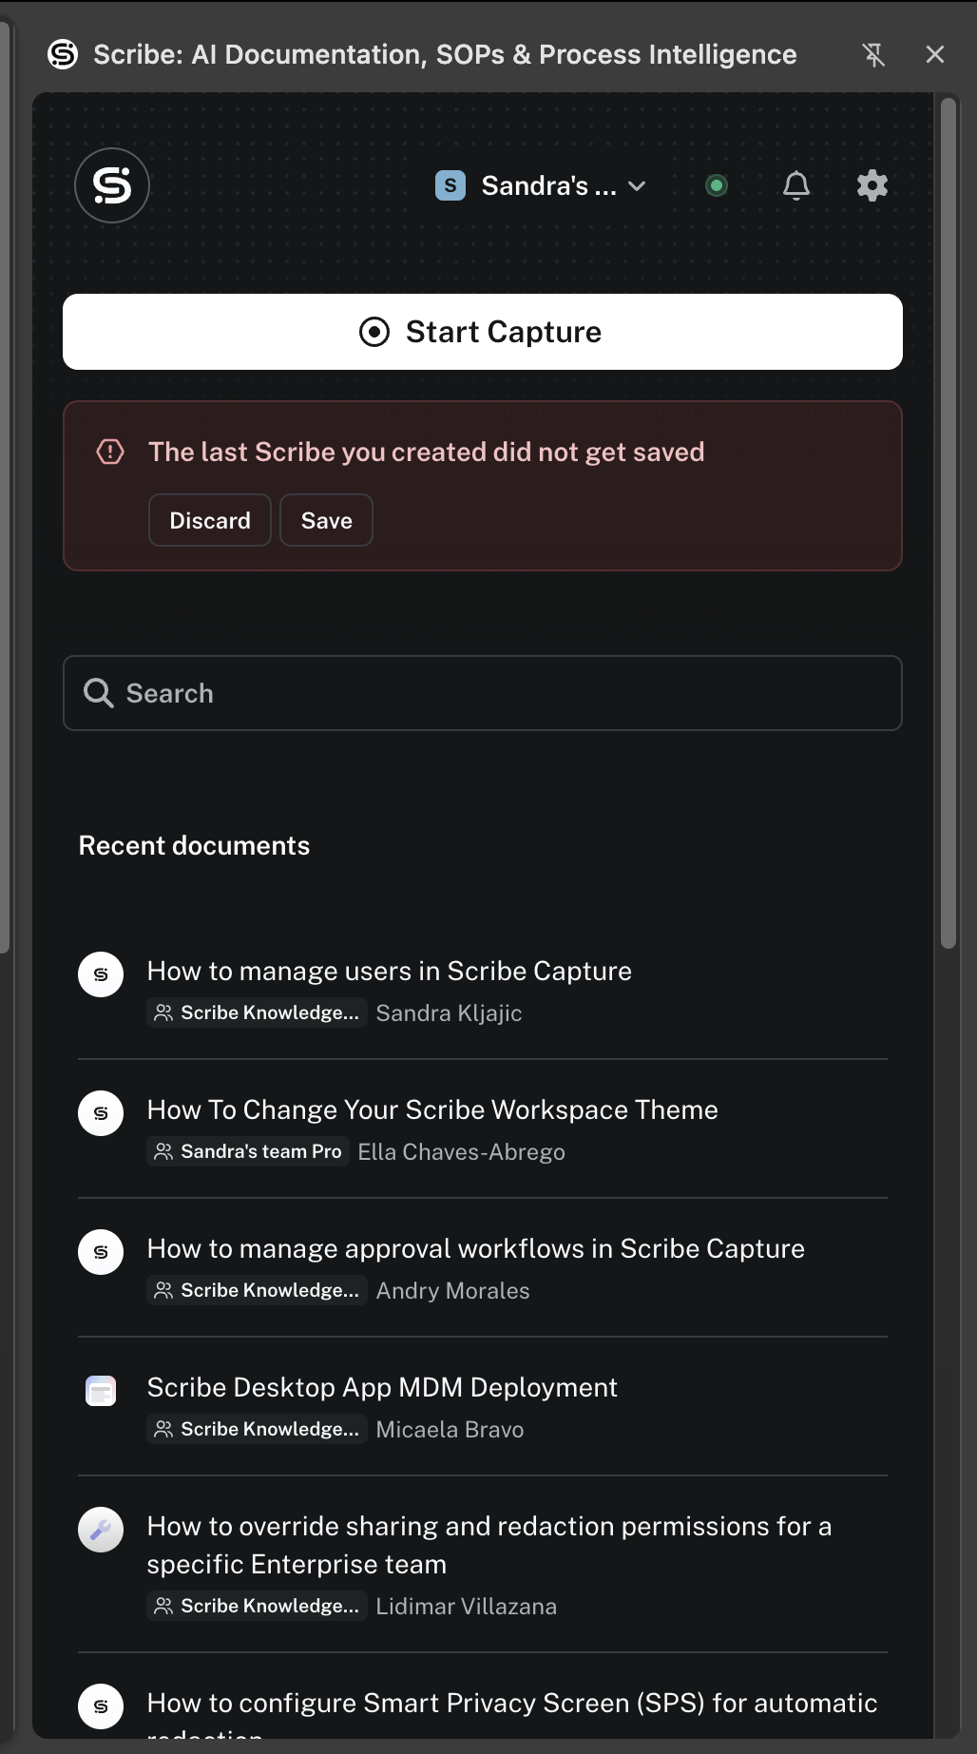The image size is (977, 1754).
Task: Click the vertical scrollbar of the panel
Action: tap(948, 523)
